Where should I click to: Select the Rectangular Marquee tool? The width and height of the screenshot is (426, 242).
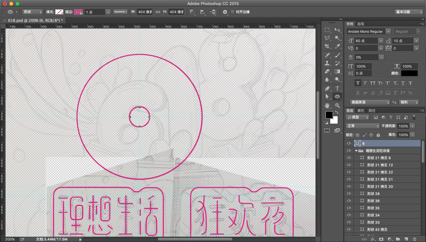(327, 30)
